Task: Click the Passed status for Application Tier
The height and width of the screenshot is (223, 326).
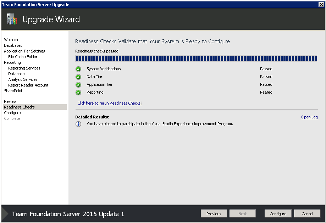Action: click(x=266, y=84)
